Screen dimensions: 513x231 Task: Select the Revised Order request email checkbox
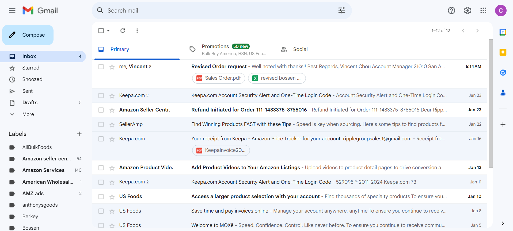(101, 67)
